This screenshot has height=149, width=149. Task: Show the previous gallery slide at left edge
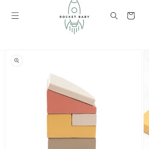(2, 100)
